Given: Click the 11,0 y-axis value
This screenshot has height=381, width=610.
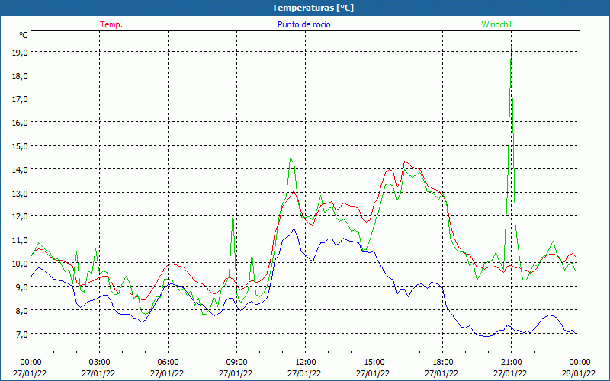Looking at the screenshot, I should pos(20,240).
